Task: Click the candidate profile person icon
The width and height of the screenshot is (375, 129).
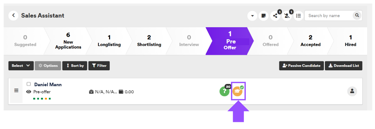Action: point(352,91)
